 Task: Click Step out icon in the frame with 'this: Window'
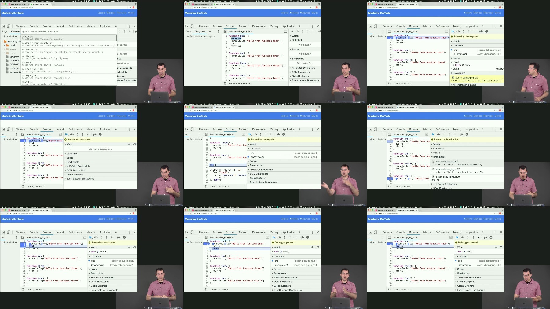tap(469, 31)
